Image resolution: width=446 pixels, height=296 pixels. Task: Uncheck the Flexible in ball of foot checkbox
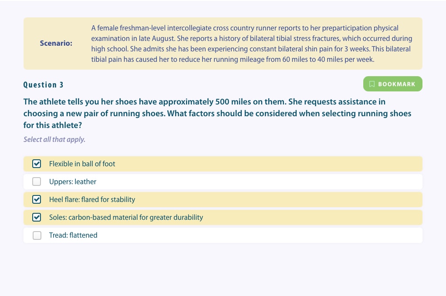click(x=37, y=164)
